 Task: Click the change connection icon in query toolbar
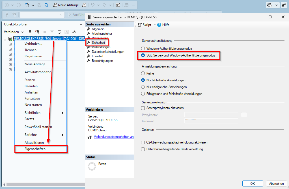14,15
